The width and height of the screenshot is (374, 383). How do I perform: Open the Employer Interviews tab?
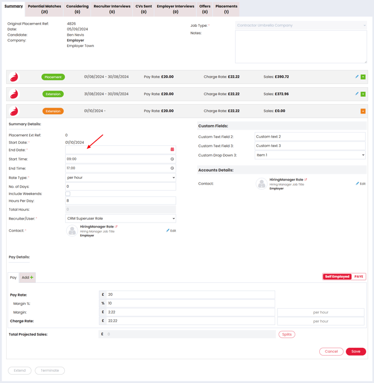[175, 9]
